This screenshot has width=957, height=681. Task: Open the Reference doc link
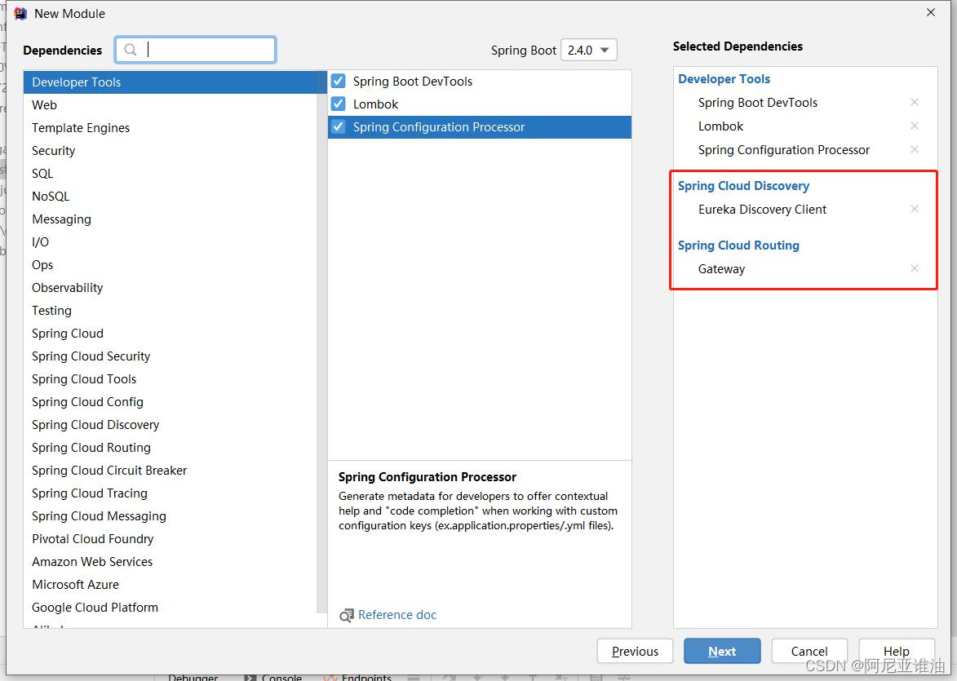pos(397,615)
